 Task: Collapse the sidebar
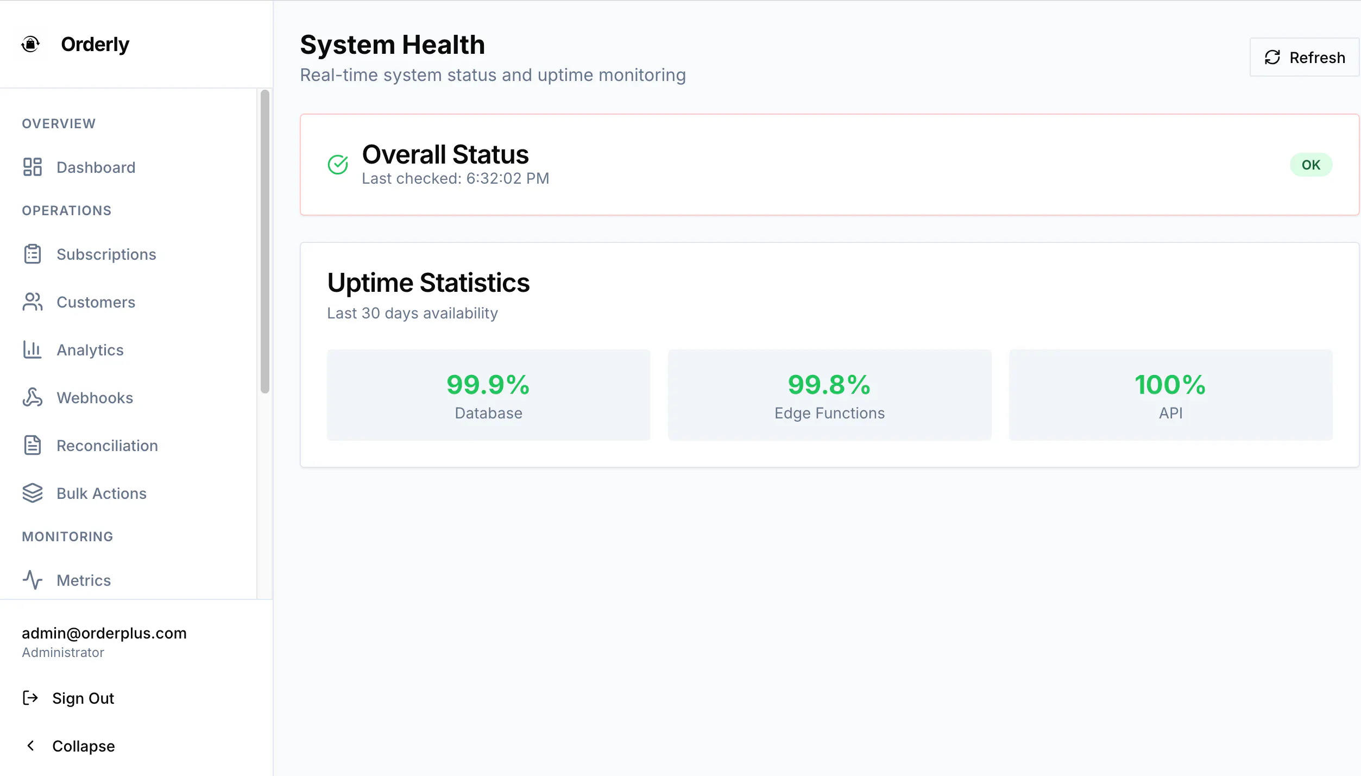tap(136, 746)
